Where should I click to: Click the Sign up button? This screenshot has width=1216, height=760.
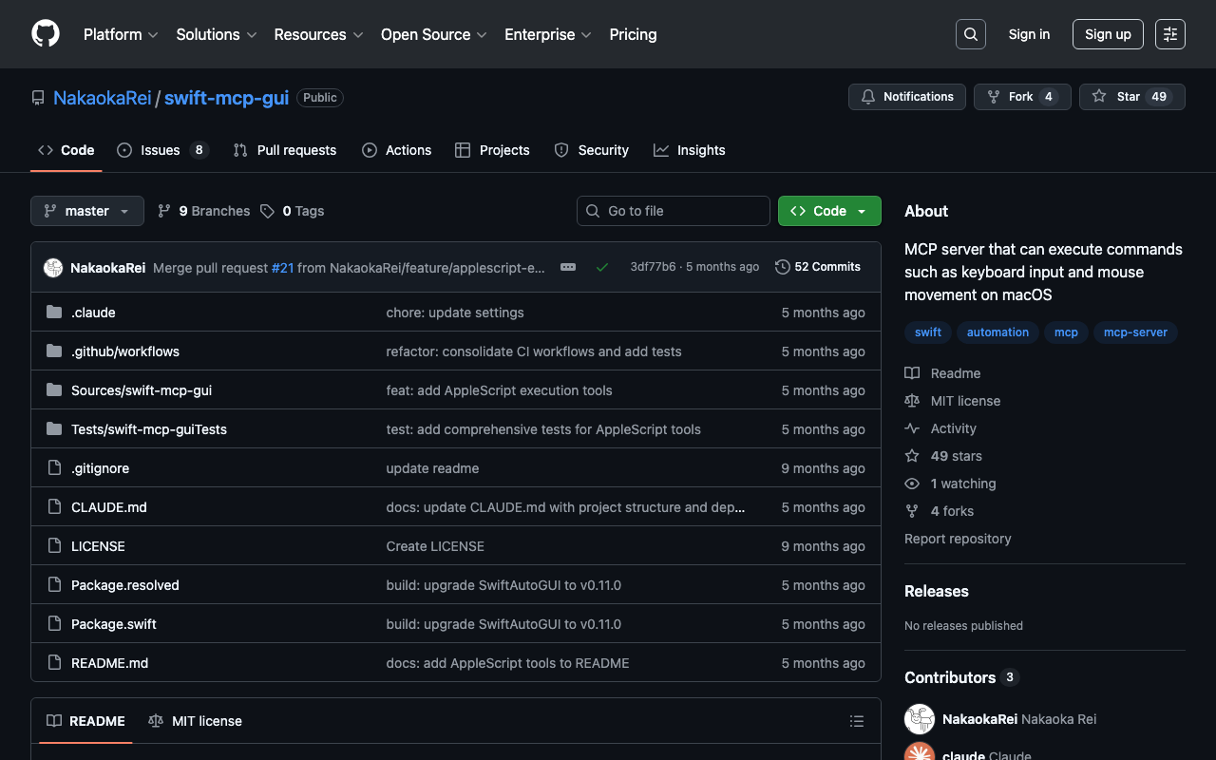click(x=1107, y=34)
